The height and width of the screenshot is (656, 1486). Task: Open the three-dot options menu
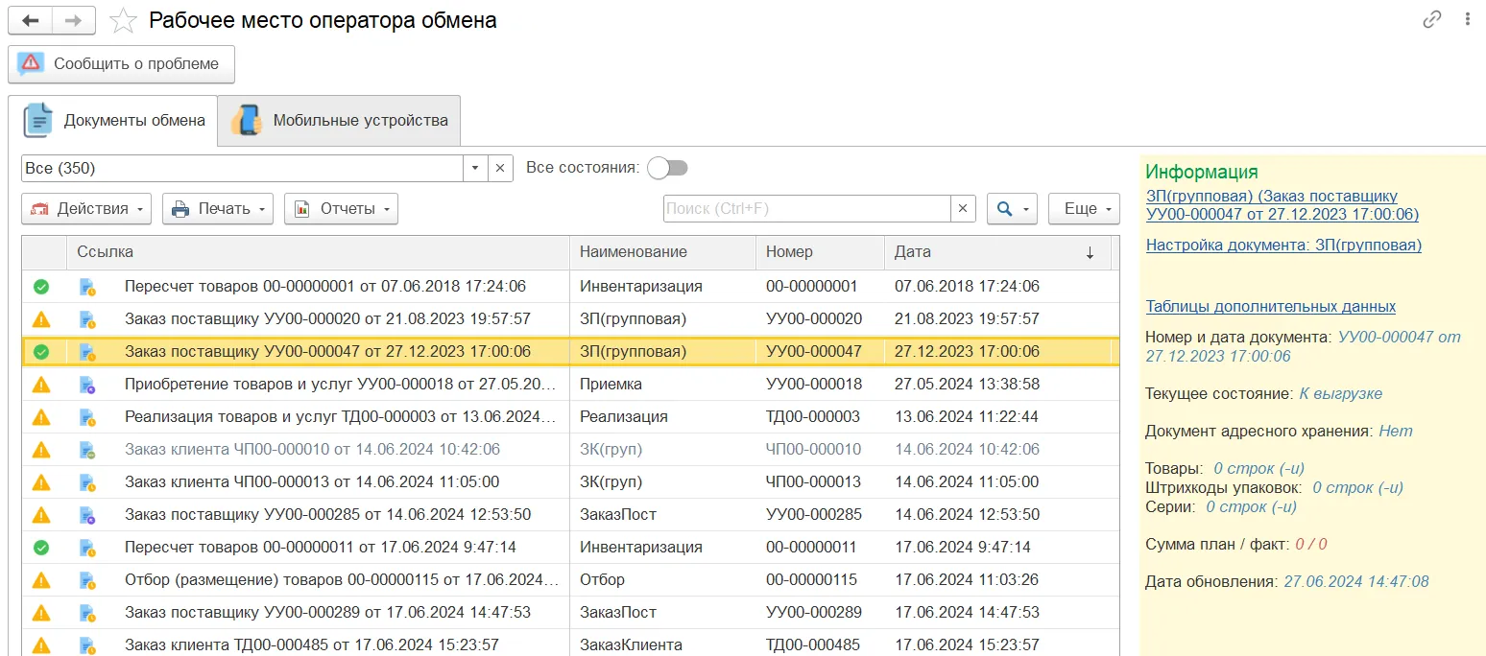[x=1466, y=19]
